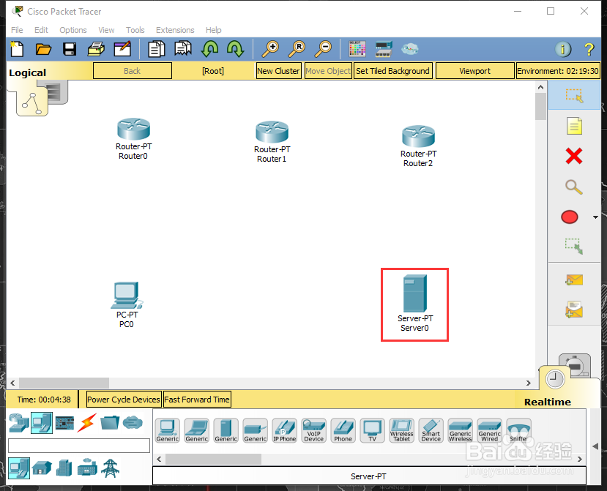Select the Generic Laptop device
This screenshot has width=607, height=491.
197,430
